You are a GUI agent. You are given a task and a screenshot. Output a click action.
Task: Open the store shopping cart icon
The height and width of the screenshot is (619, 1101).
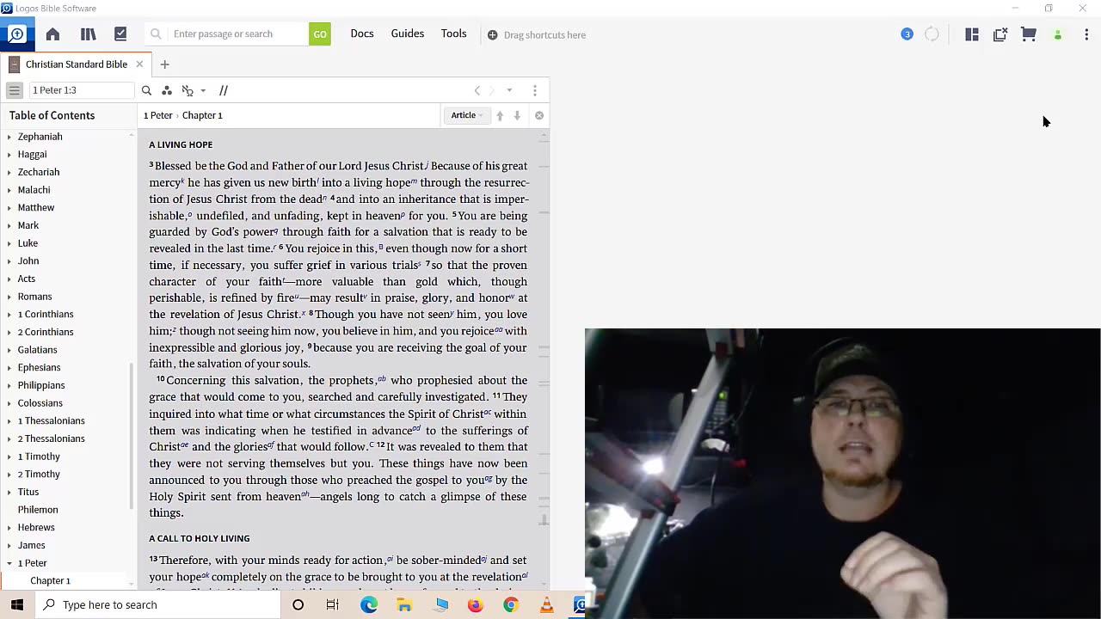1029,34
